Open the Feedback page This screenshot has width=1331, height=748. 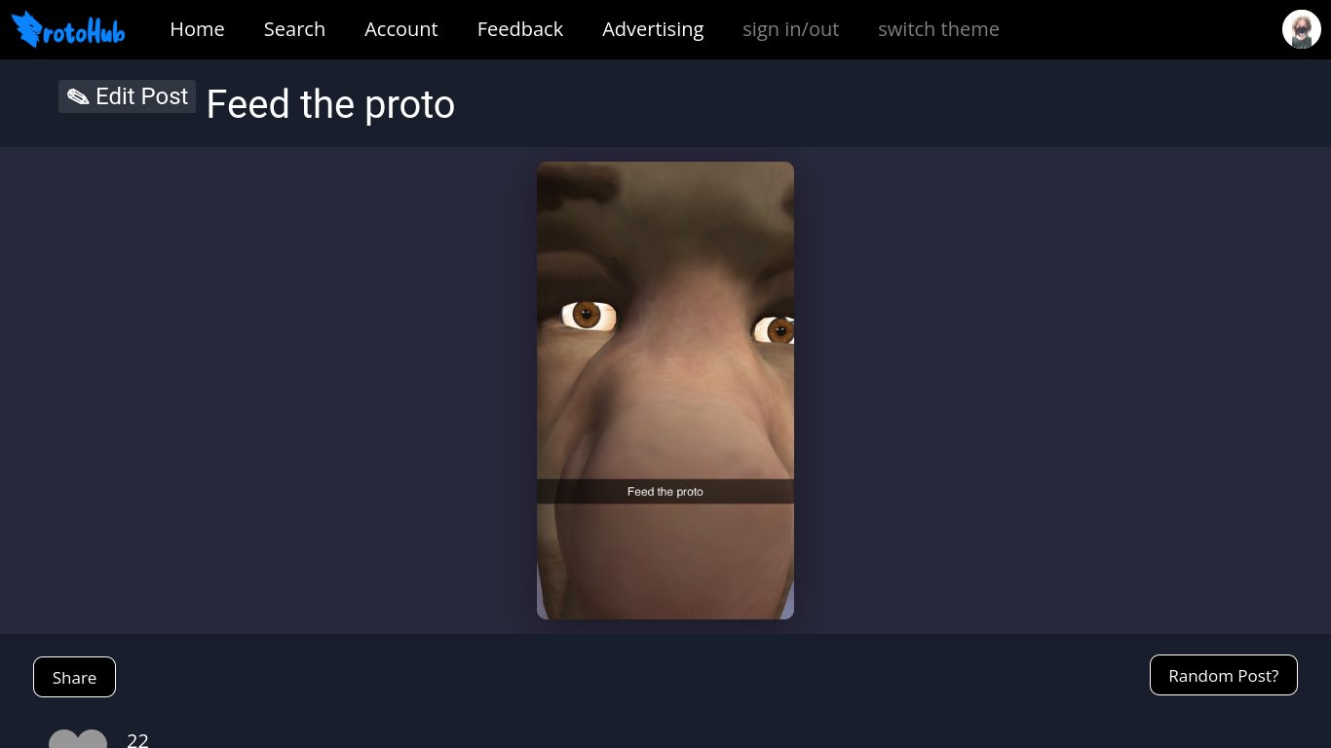click(519, 29)
